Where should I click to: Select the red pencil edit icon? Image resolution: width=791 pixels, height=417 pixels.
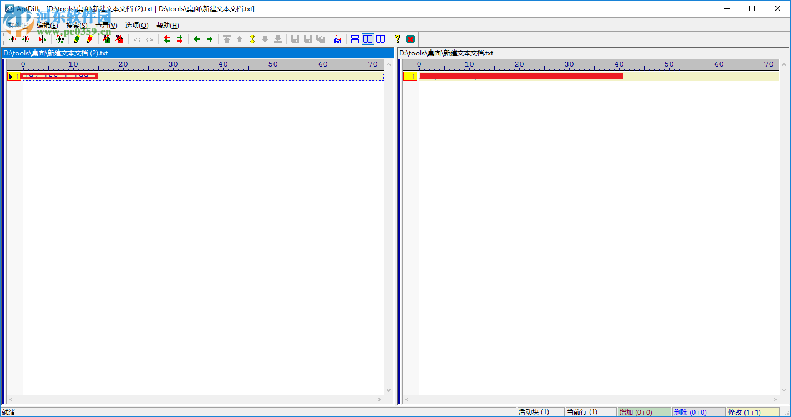(90, 39)
